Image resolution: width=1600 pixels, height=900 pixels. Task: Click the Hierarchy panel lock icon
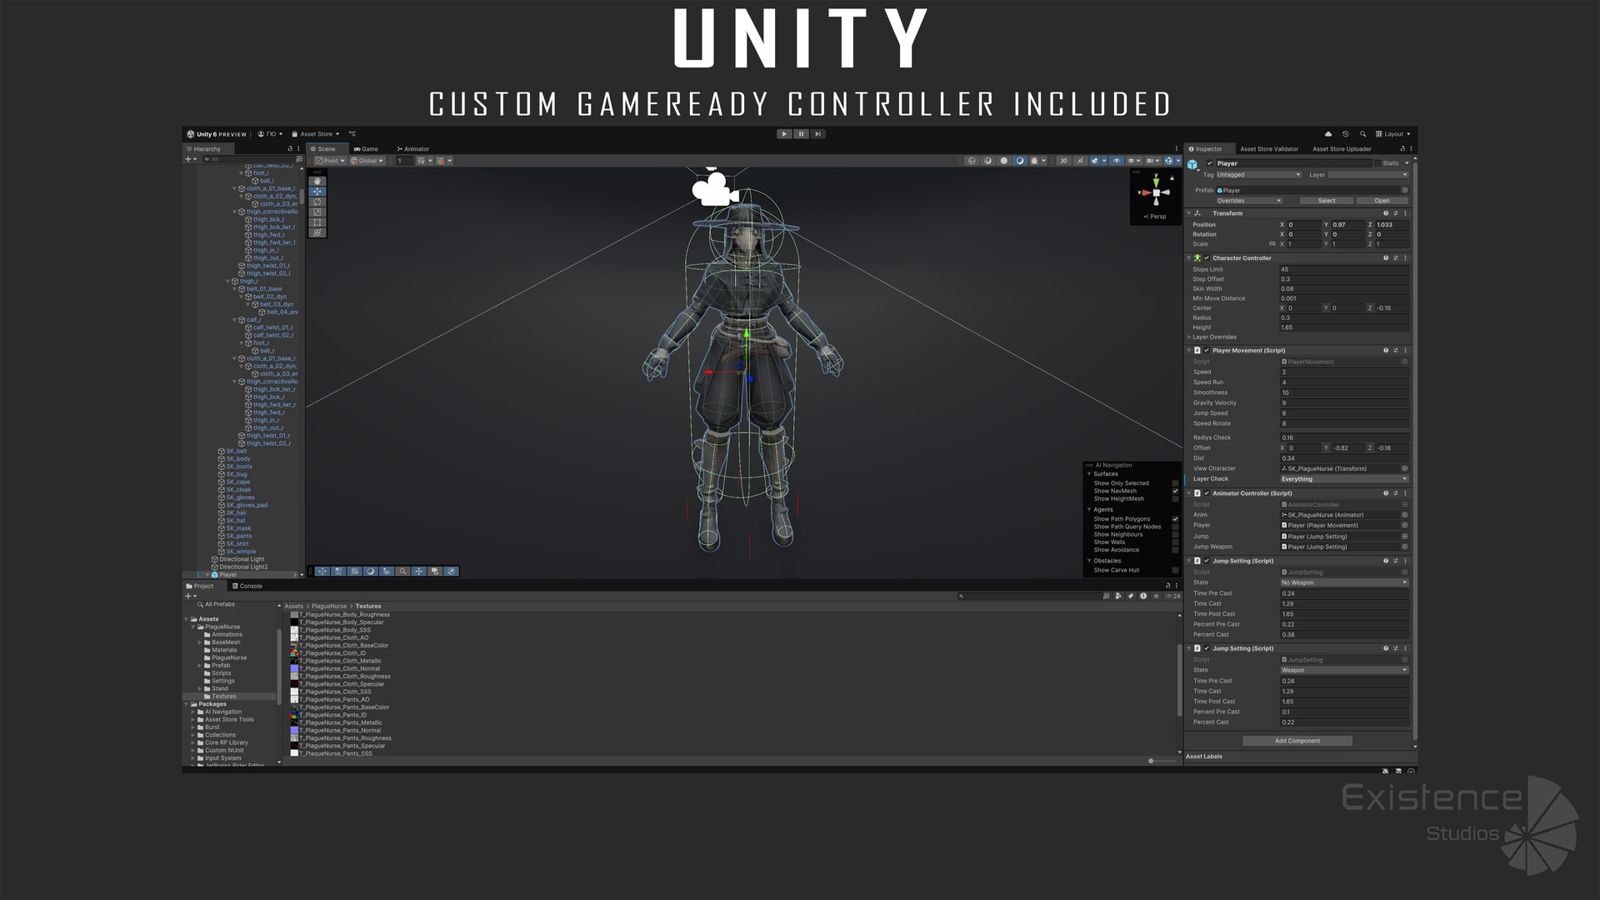click(290, 149)
